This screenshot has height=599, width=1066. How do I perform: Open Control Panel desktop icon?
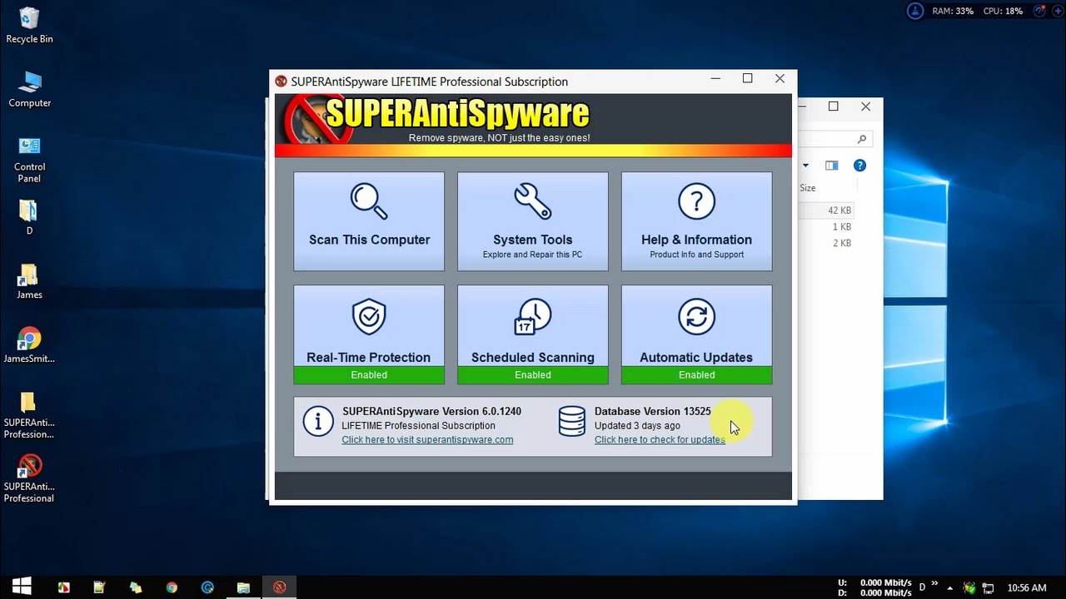coord(29,160)
